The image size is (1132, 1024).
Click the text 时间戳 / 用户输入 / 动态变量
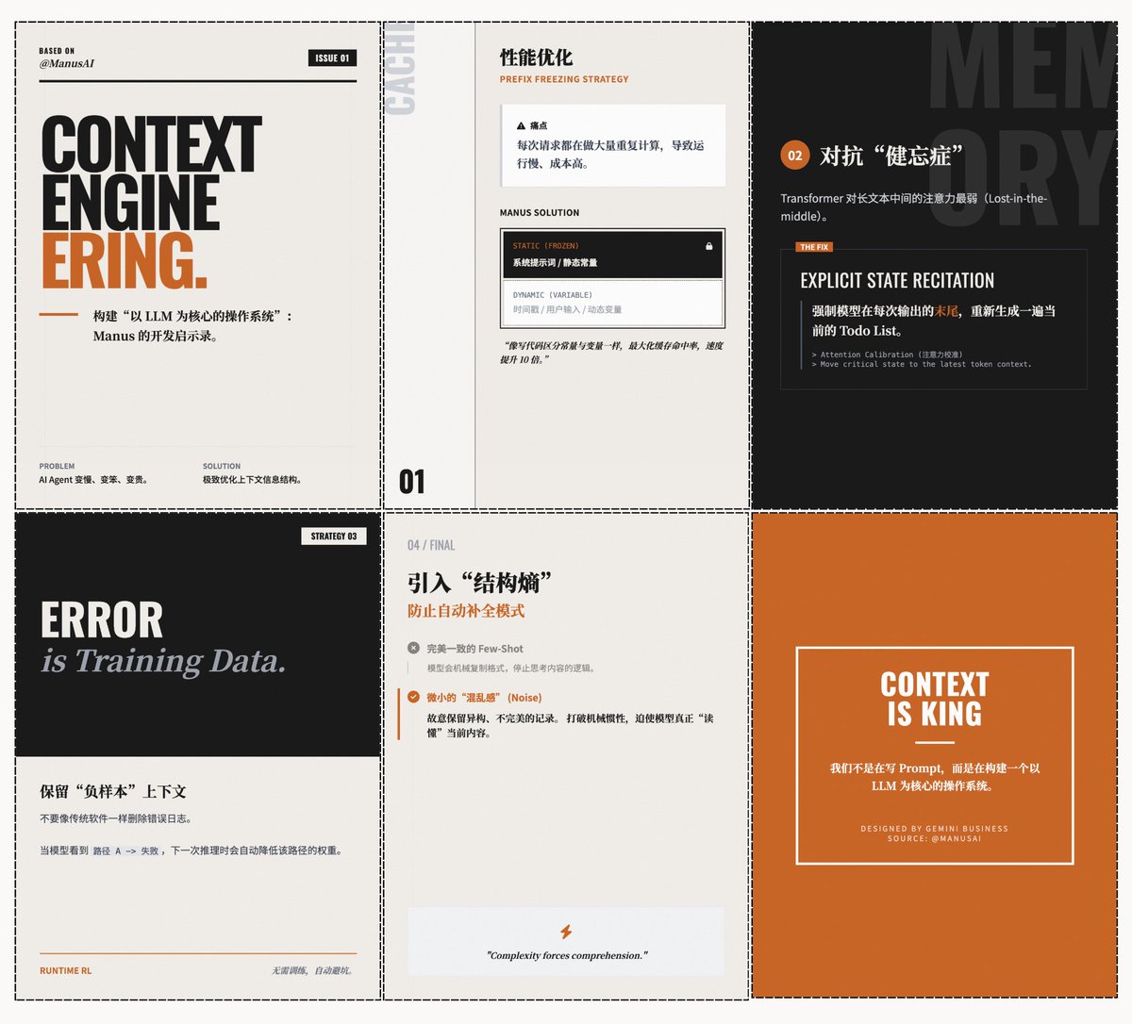coord(567,309)
